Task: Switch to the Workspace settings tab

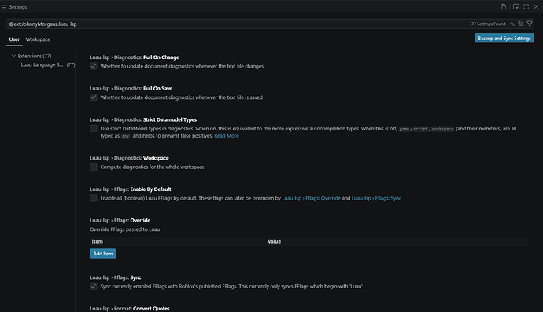Action: pyautogui.click(x=38, y=39)
